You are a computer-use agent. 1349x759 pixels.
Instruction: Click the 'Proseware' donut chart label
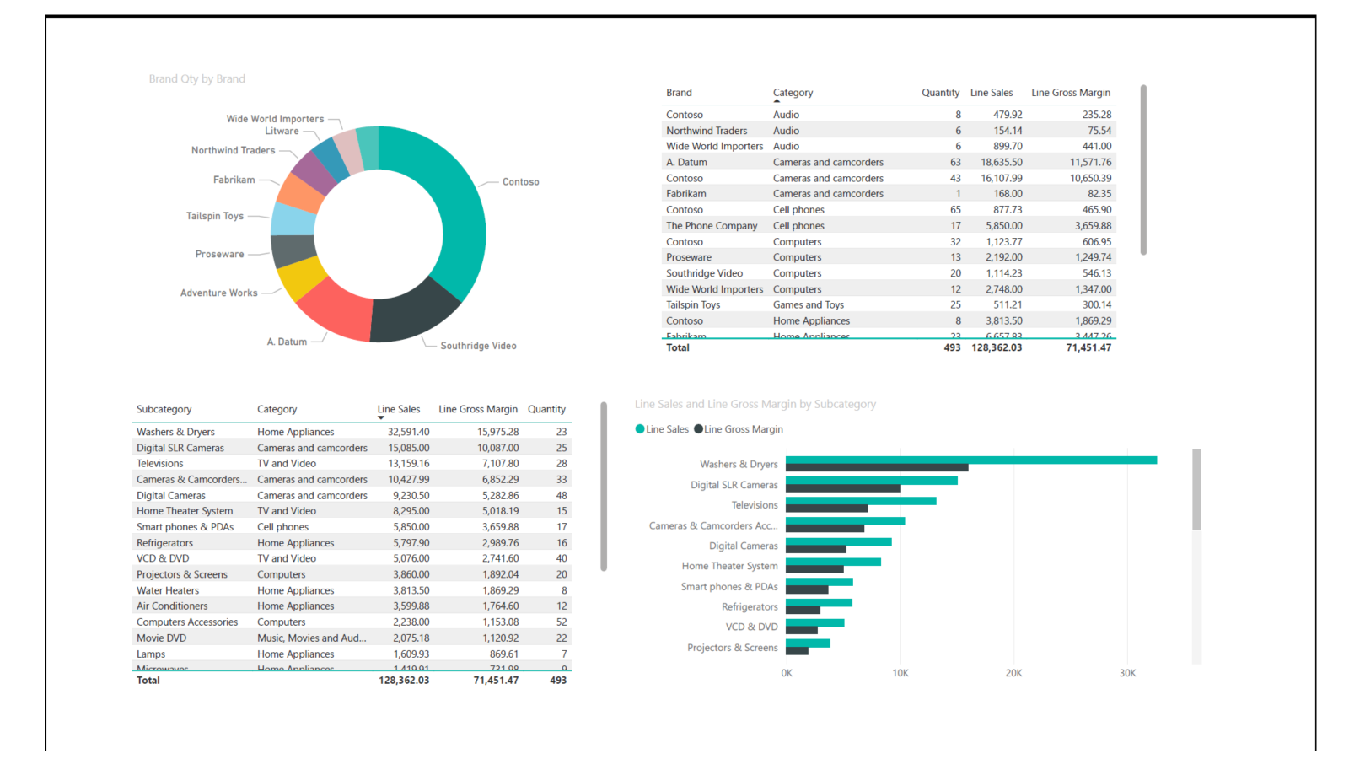pyautogui.click(x=220, y=255)
